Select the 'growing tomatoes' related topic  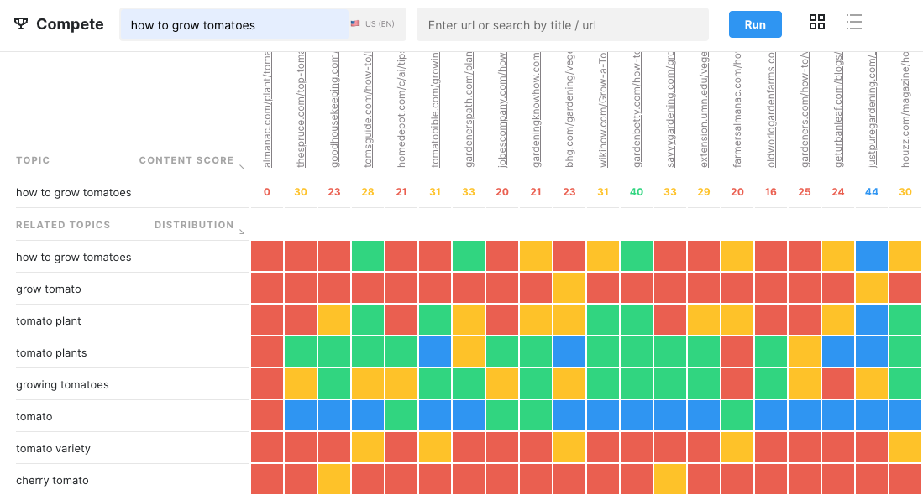coord(62,384)
